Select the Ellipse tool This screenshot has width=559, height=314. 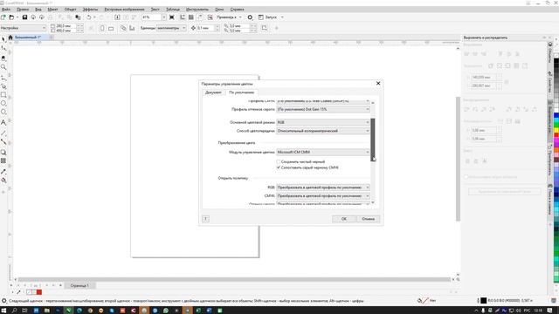coord(3,103)
